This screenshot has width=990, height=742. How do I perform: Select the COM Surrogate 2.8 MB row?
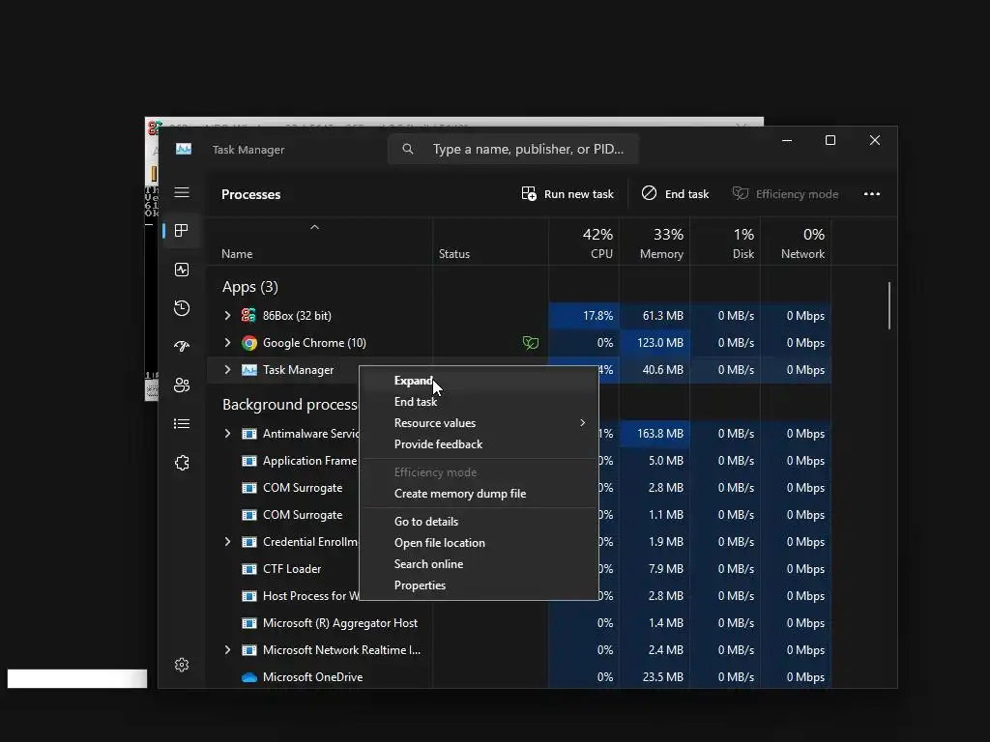[x=519, y=488]
